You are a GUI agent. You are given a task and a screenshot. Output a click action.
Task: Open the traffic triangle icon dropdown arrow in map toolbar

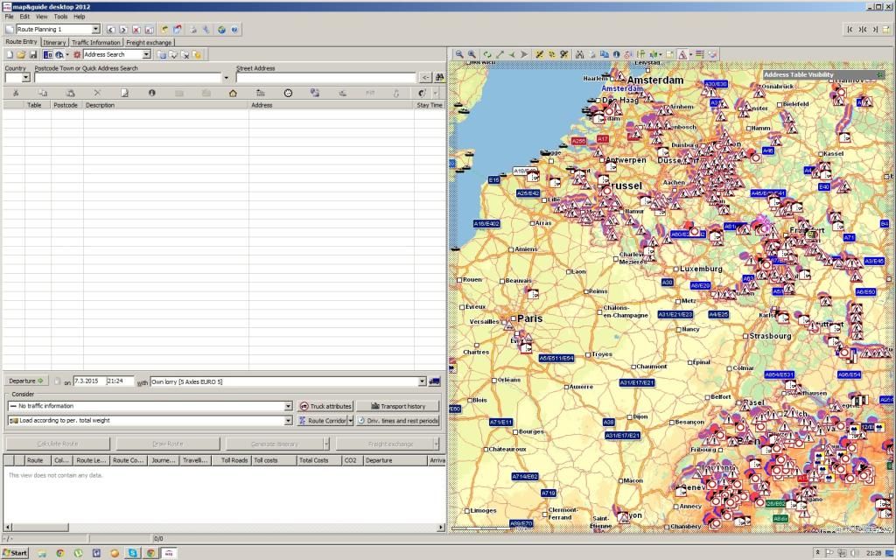pyautogui.click(x=691, y=55)
